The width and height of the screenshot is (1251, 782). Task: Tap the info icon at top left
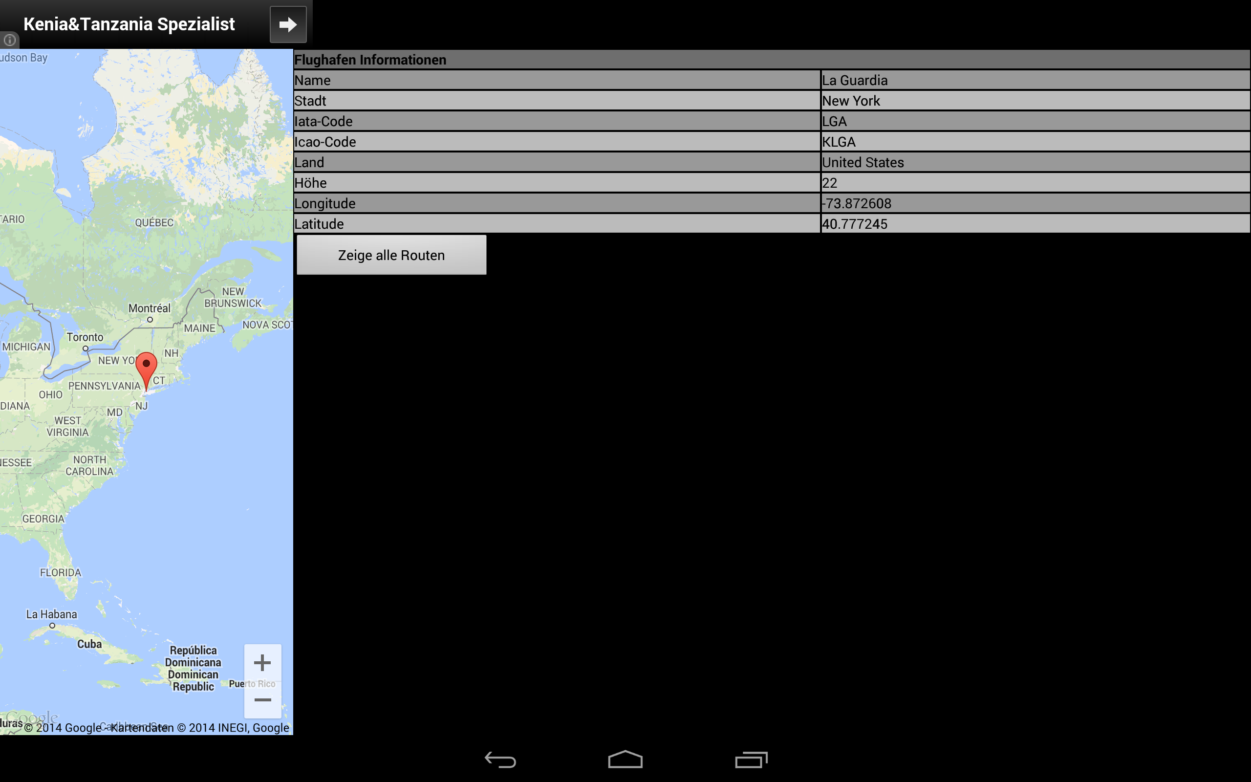10,40
